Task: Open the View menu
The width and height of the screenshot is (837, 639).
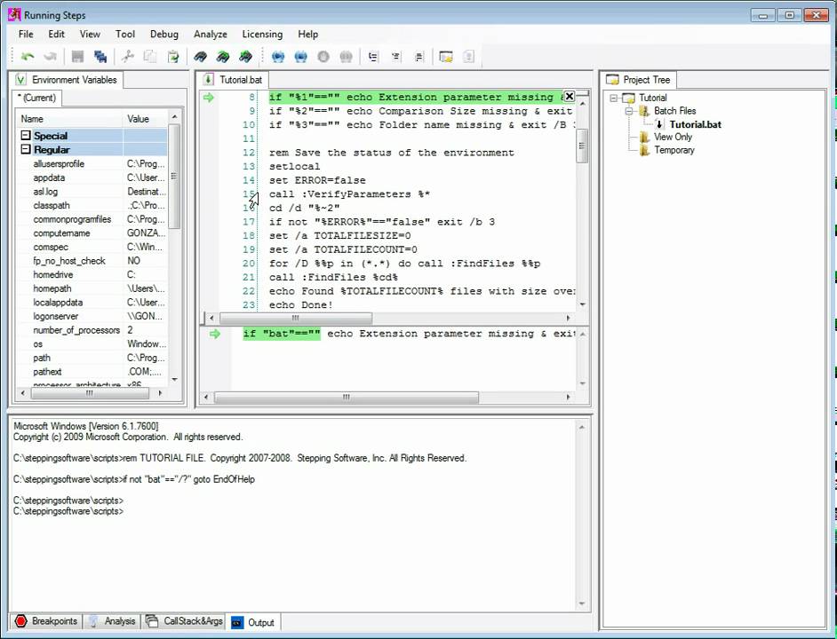Action: pos(90,34)
